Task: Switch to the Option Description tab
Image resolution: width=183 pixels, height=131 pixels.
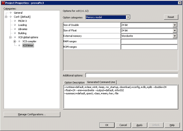Action: click(x=74, y=82)
